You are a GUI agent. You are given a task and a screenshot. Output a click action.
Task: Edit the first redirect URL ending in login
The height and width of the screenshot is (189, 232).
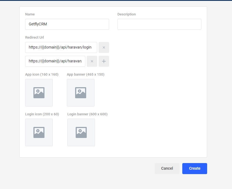(x=61, y=47)
